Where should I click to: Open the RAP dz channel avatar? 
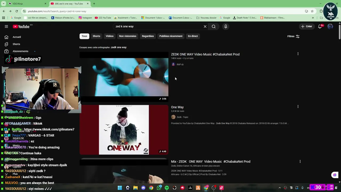pos(173,64)
